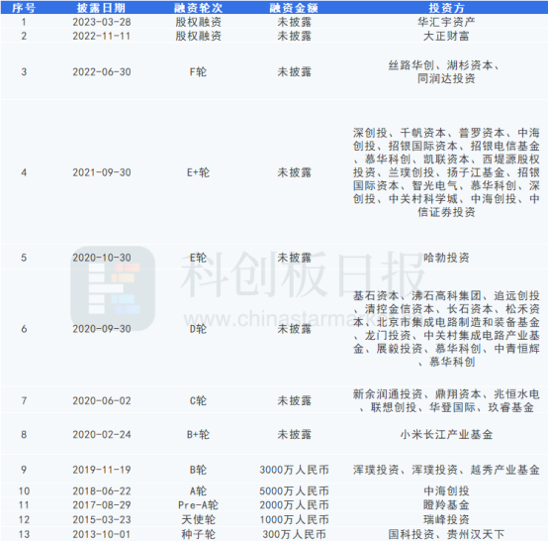This screenshot has height=542, width=548.
Task: Select date cell 2021-09-30
Action: 102,172
